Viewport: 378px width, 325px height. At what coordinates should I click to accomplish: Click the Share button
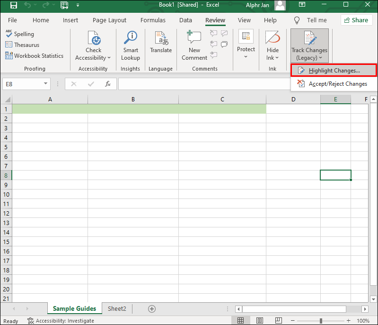[356, 20]
